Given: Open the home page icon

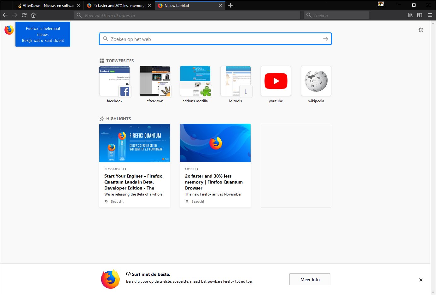Looking at the screenshot, I should click(33, 15).
